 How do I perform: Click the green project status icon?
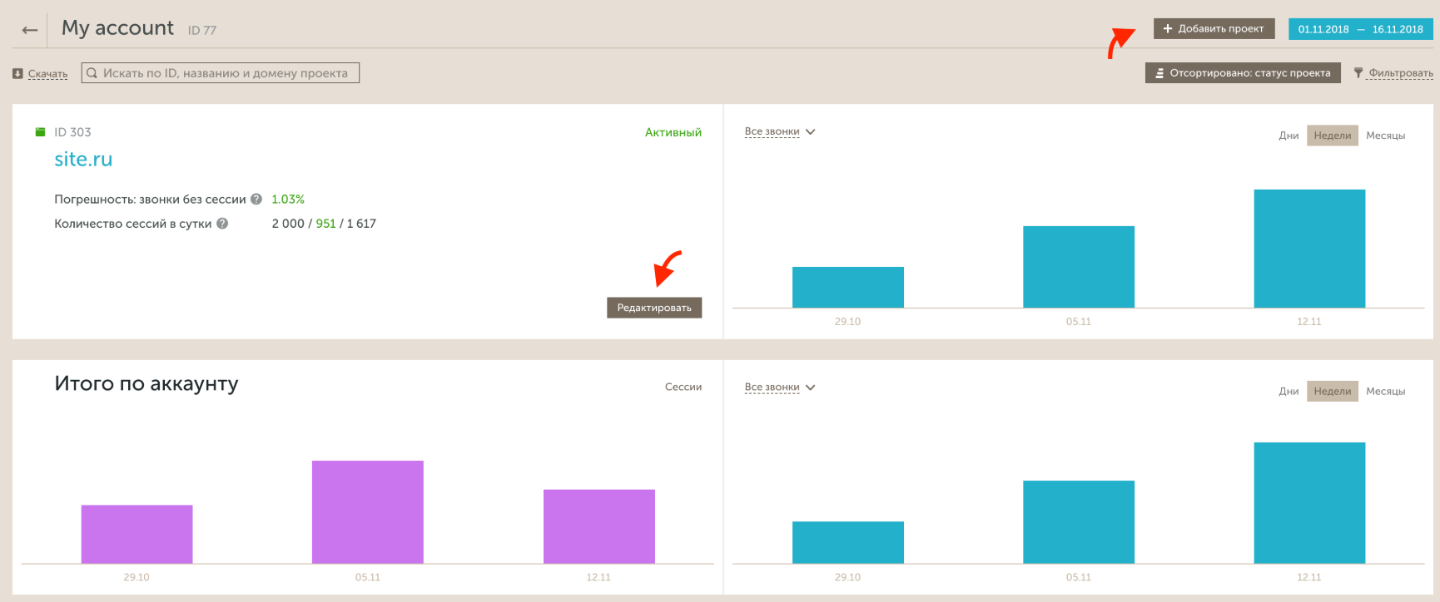pyautogui.click(x=40, y=132)
